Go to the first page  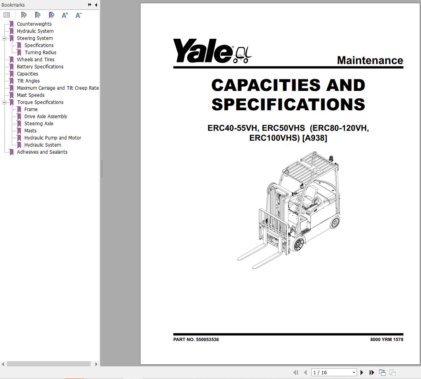296,372
